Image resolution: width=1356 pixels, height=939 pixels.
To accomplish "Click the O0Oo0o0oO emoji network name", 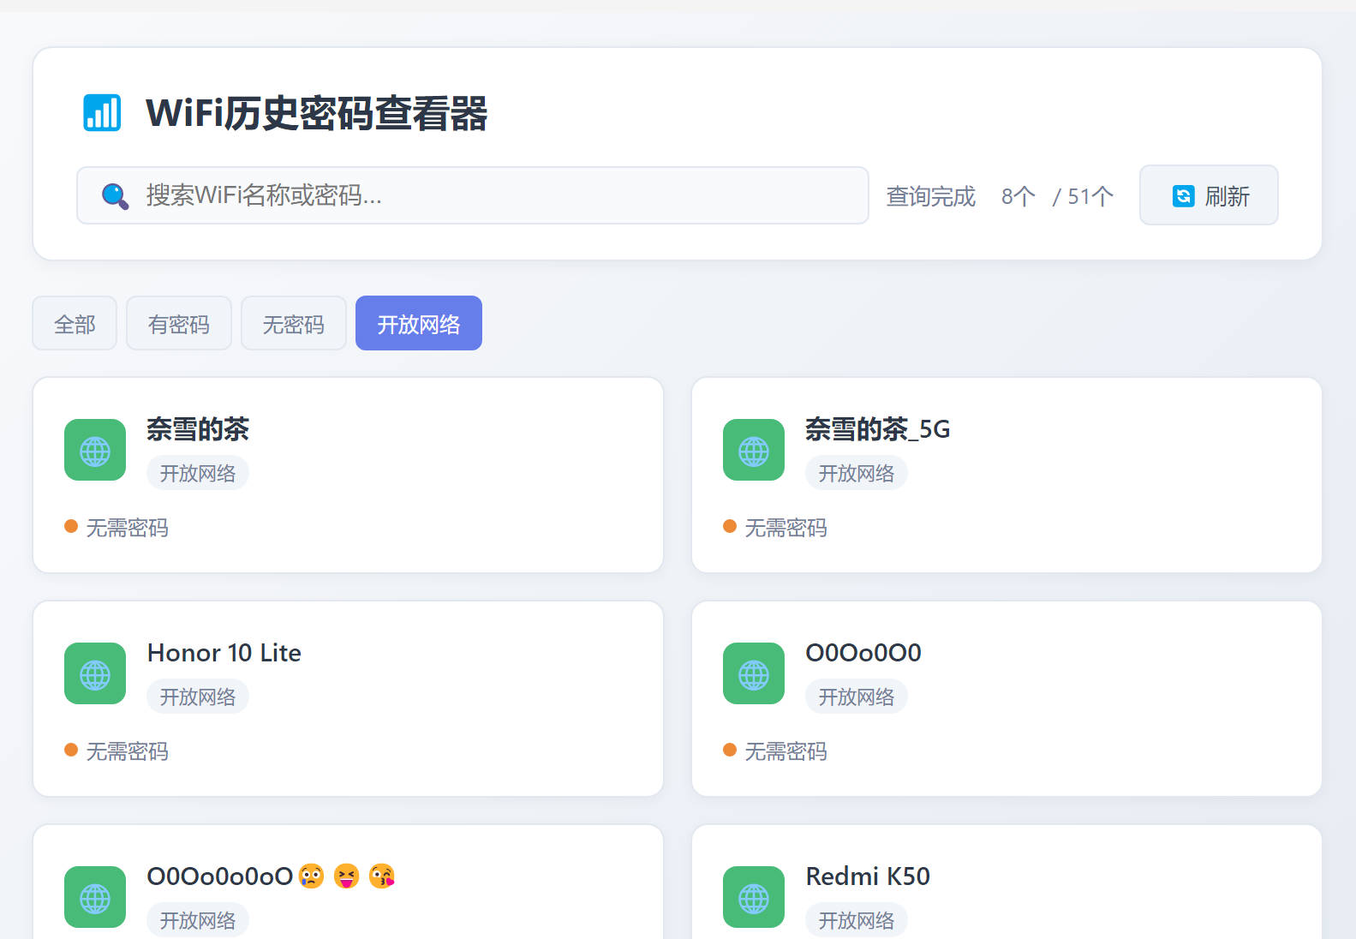I will [272, 876].
